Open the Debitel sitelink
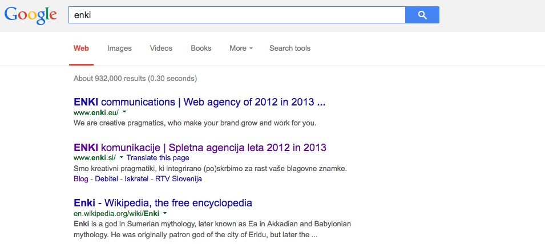This screenshot has height=244, width=545. click(106, 179)
